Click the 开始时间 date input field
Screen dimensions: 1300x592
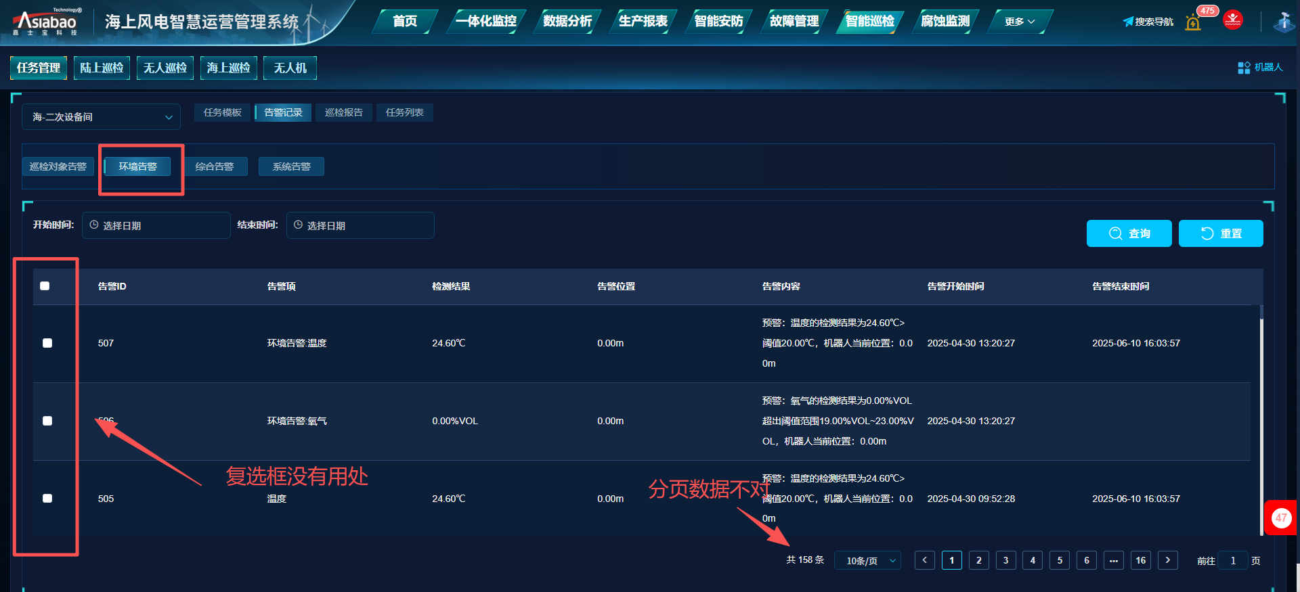(156, 225)
